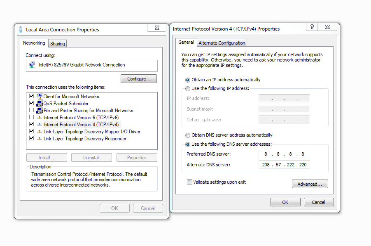Uncheck Internet Protocol Version 4 checkbox
Screen dimensions: 371x246
pos(31,124)
